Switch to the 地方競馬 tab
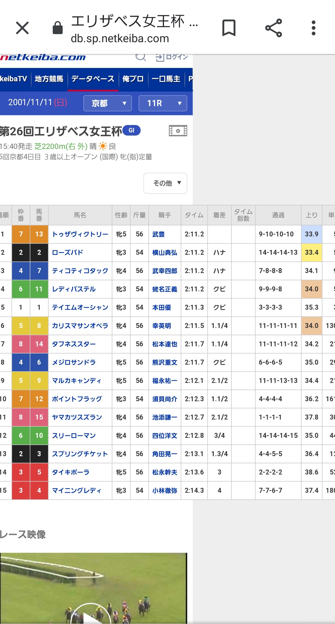 coord(49,79)
